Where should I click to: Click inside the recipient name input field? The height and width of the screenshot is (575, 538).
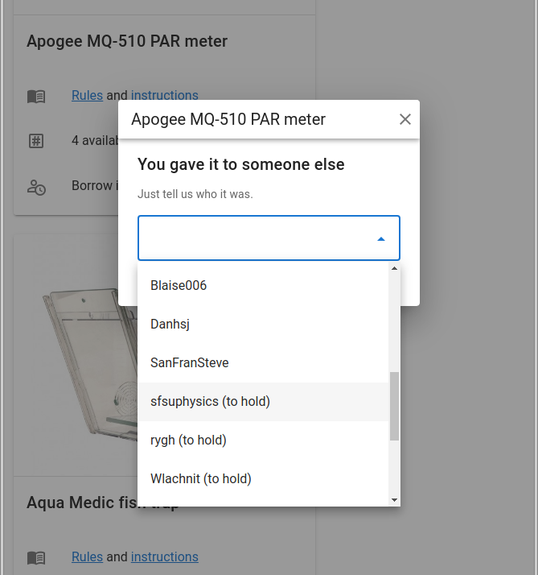click(x=253, y=238)
